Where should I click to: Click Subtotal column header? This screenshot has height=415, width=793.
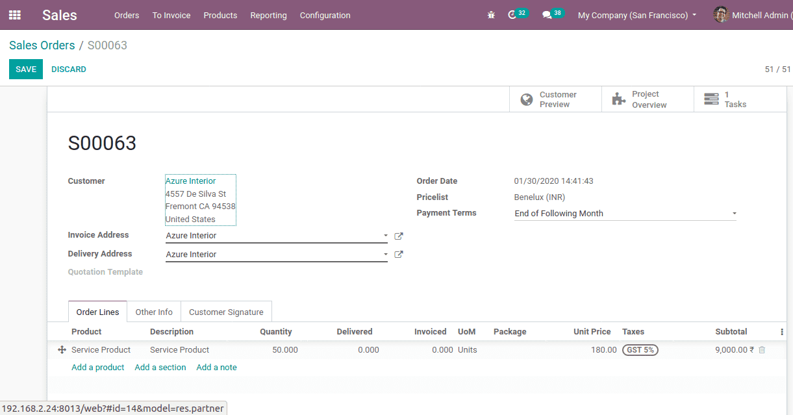coord(731,332)
